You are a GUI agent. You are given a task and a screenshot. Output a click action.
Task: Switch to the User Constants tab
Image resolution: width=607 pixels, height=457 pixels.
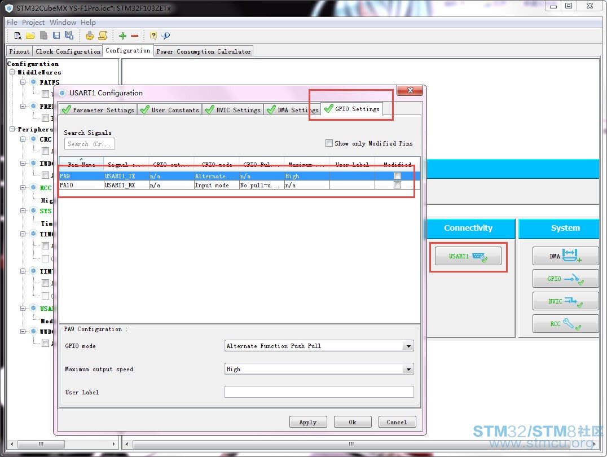click(x=170, y=110)
